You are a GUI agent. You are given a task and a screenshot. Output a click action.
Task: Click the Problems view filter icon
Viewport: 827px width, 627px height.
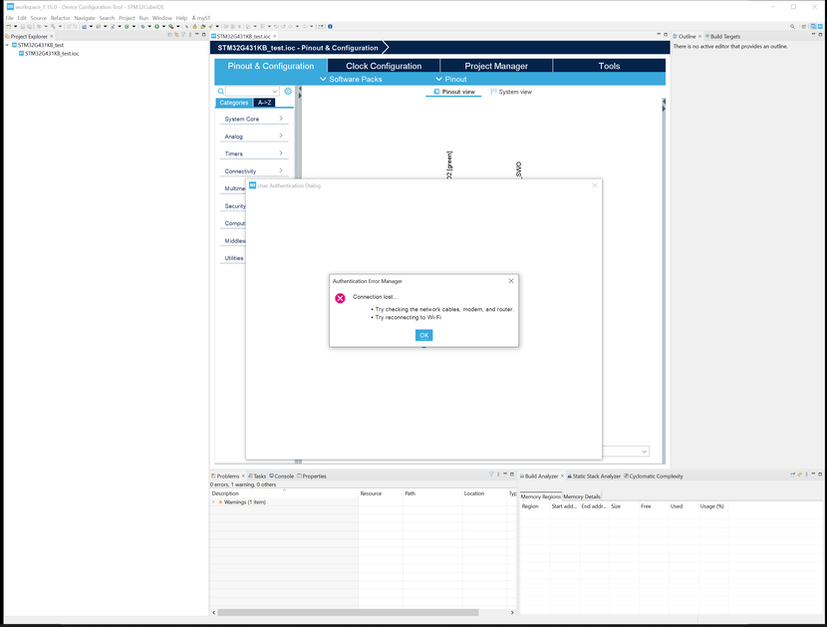[x=491, y=474]
